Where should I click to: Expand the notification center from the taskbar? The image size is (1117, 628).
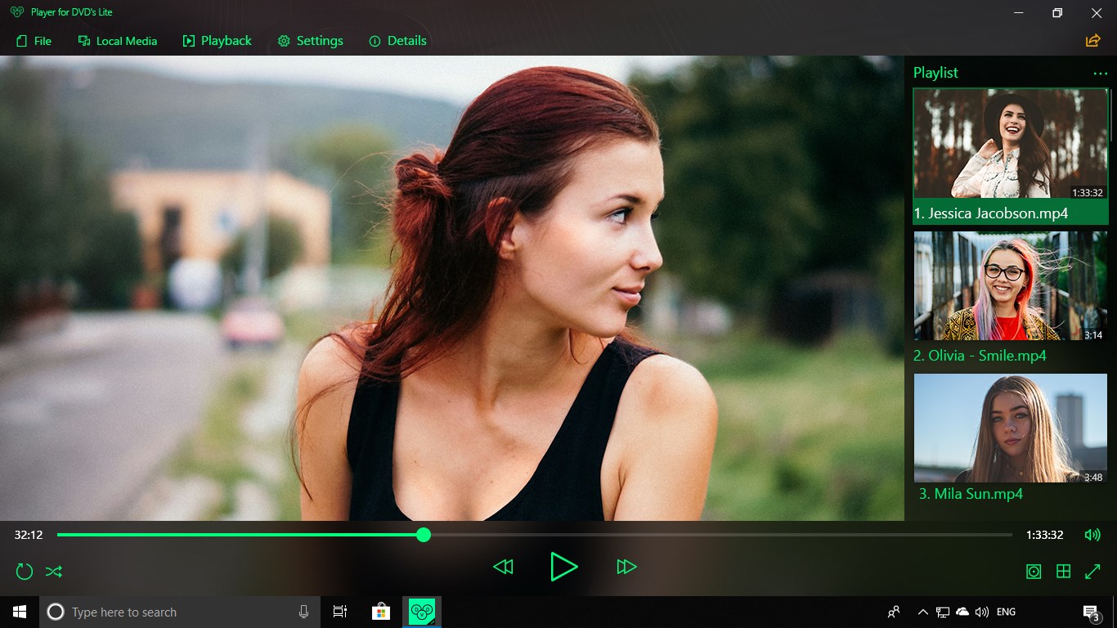[x=1091, y=612]
